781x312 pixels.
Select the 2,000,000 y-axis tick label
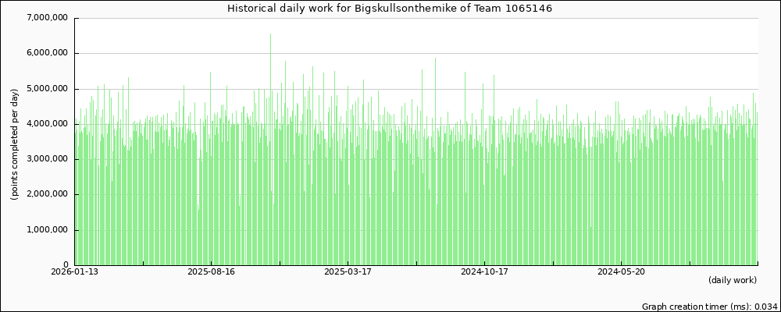click(47, 195)
